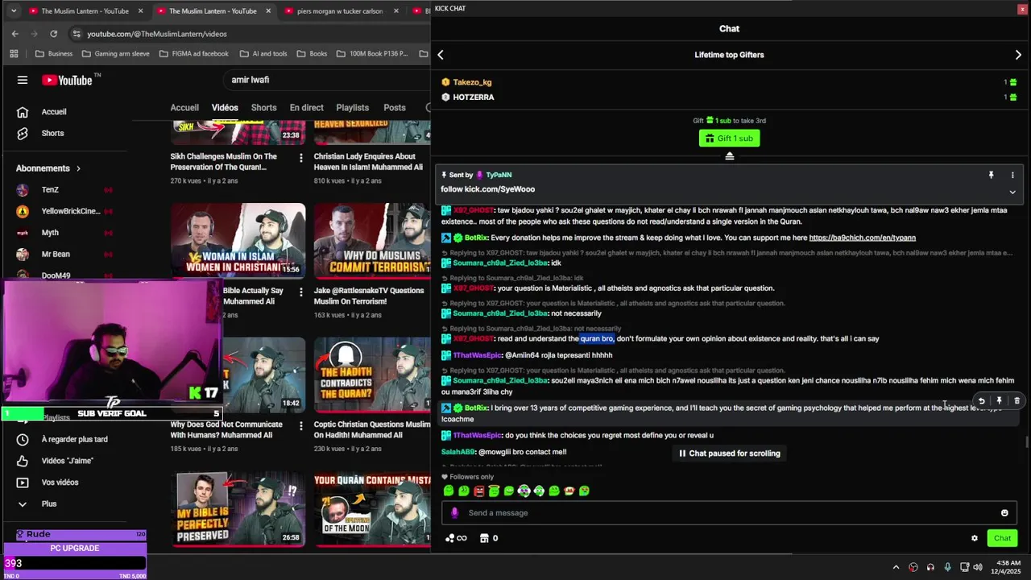Go to previous Kick chat leaderboard page
This screenshot has width=1031, height=580.
441,55
